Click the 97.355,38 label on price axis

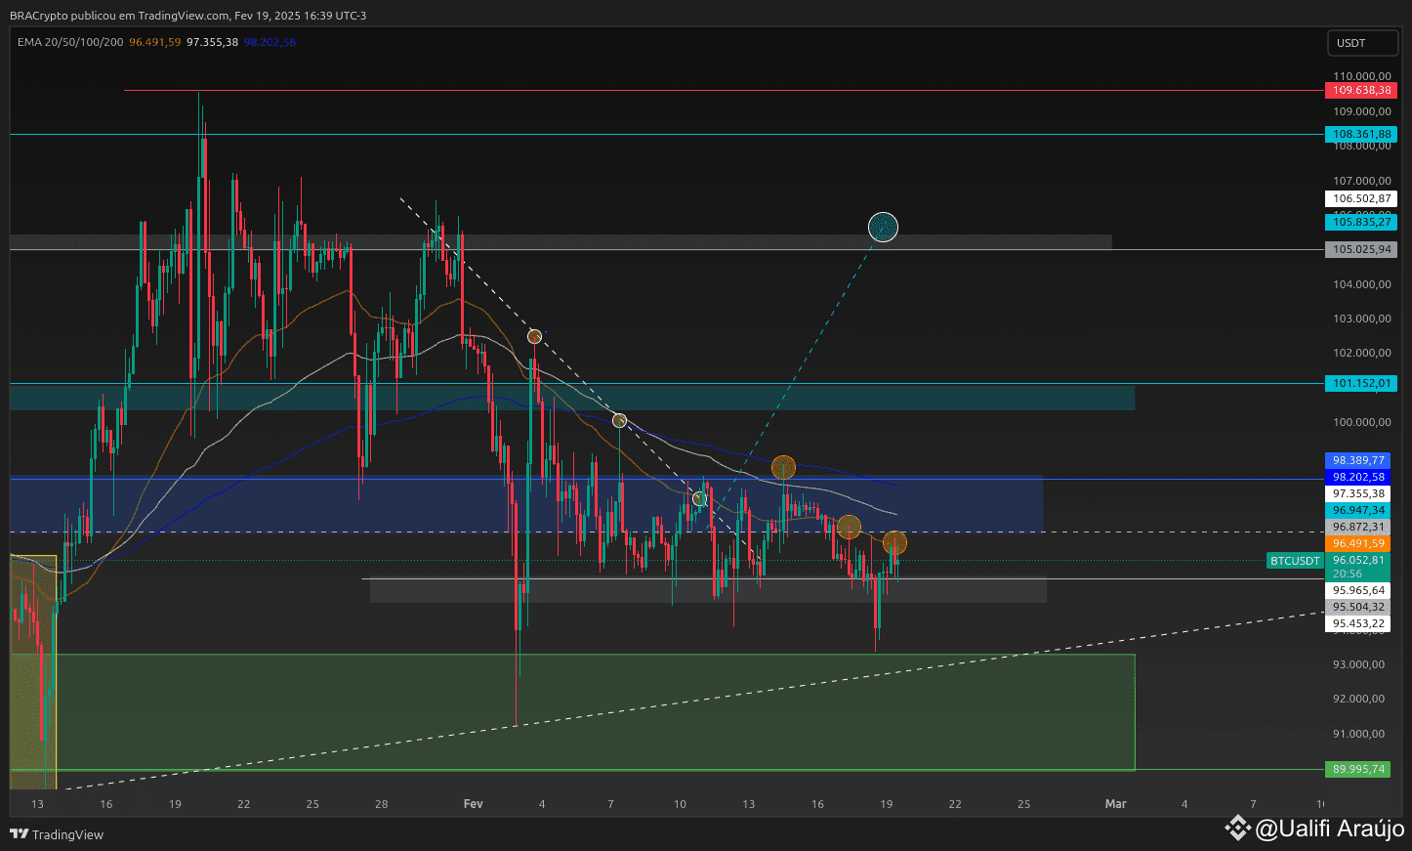[1358, 493]
